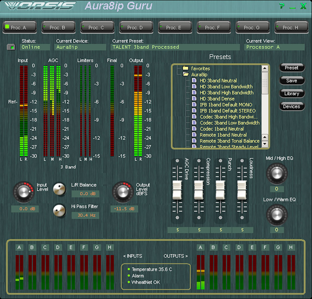Click preset list bottom scroll down arrow
Image resolution: width=312 pixels, height=299 pixels.
pyautogui.click(x=265, y=144)
